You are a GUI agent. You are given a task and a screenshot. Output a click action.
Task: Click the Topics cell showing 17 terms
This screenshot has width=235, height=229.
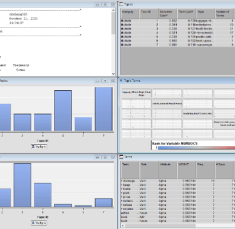224,33
